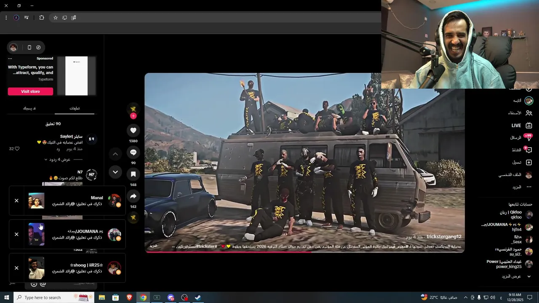Go to next video with down chevron

(x=115, y=172)
